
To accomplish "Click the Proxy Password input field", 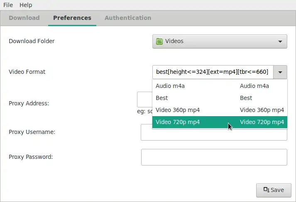I will [x=214, y=157].
